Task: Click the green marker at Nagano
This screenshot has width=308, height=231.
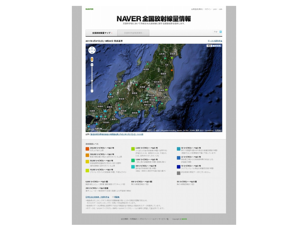Action: click(136, 85)
